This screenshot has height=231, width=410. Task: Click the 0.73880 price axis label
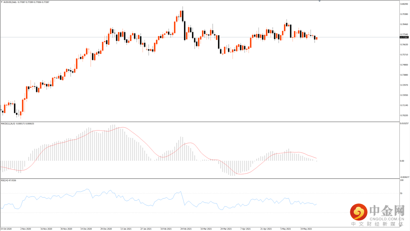[404, 75]
